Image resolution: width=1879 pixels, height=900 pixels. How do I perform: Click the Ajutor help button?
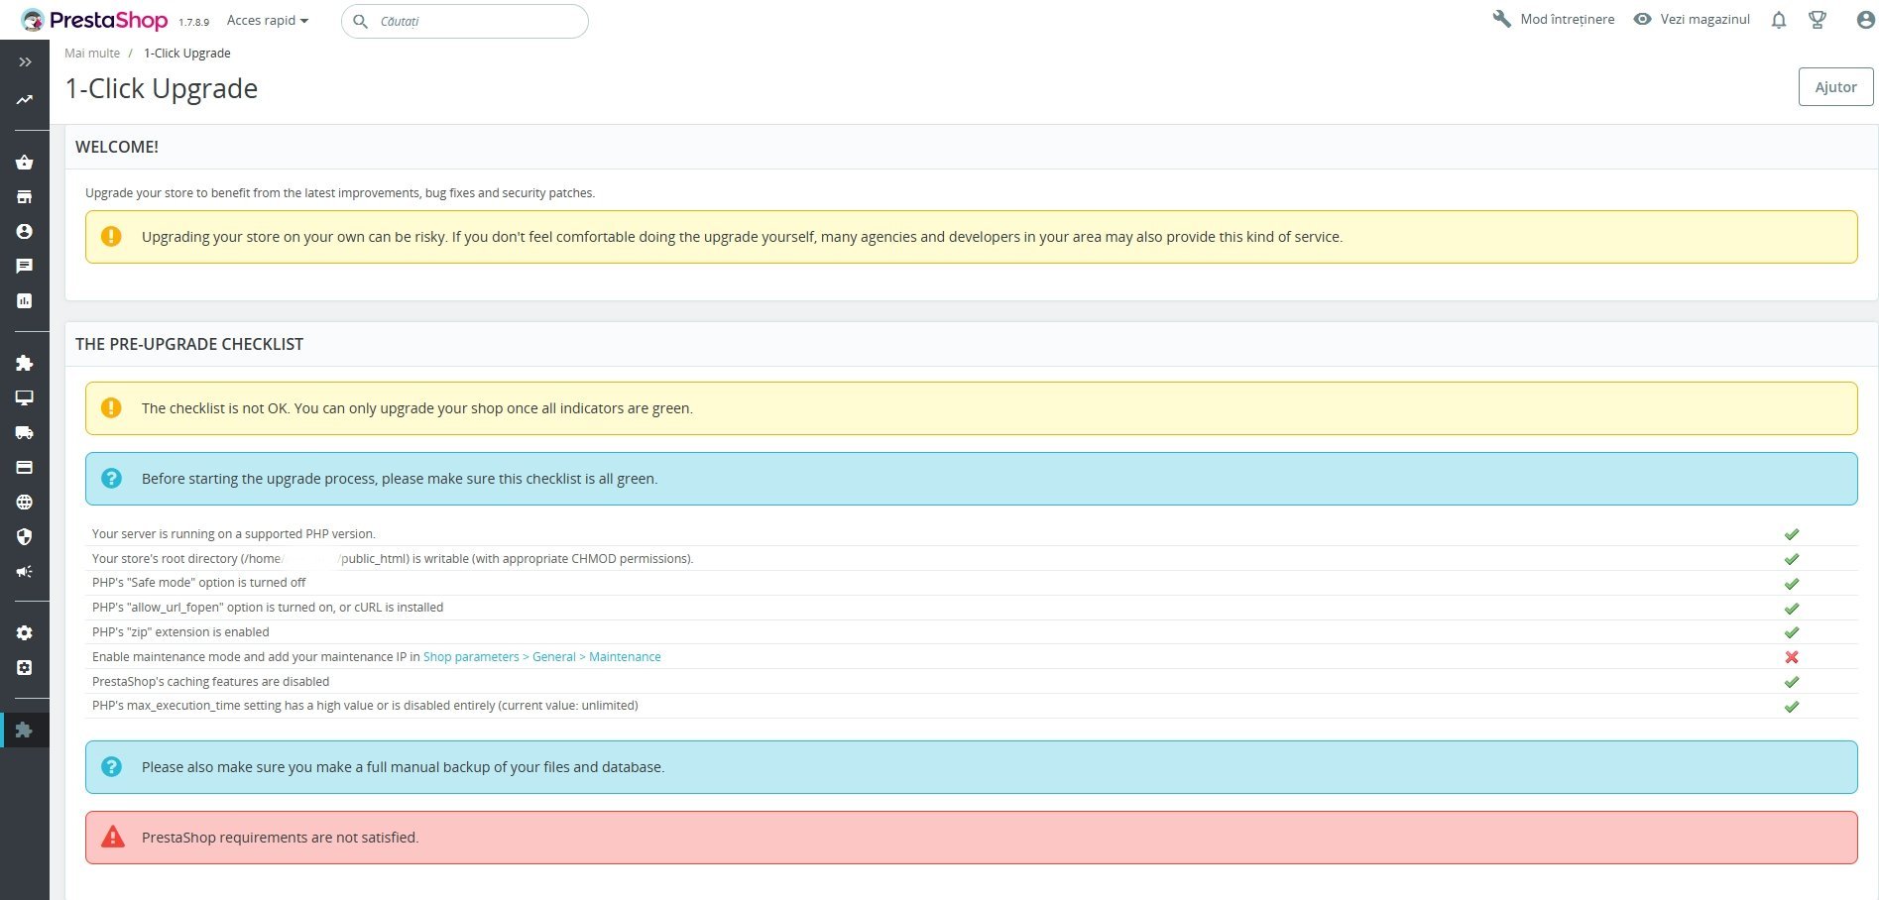(x=1835, y=87)
